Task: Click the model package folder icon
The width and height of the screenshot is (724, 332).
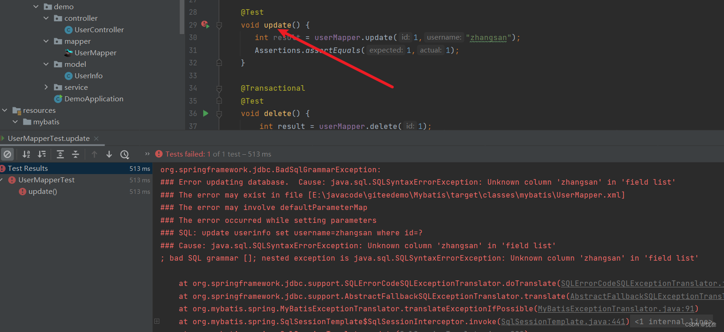Action: [x=58, y=64]
